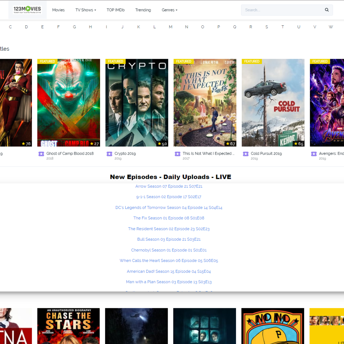Click the search magnifier icon
The image size is (344, 344).
[327, 10]
